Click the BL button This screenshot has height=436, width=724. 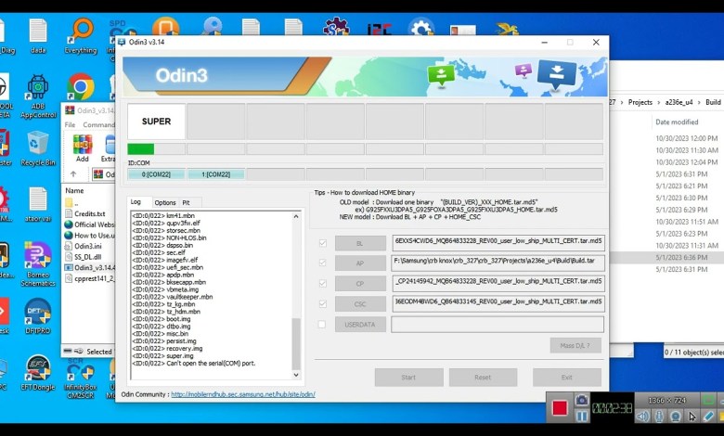[x=360, y=243]
